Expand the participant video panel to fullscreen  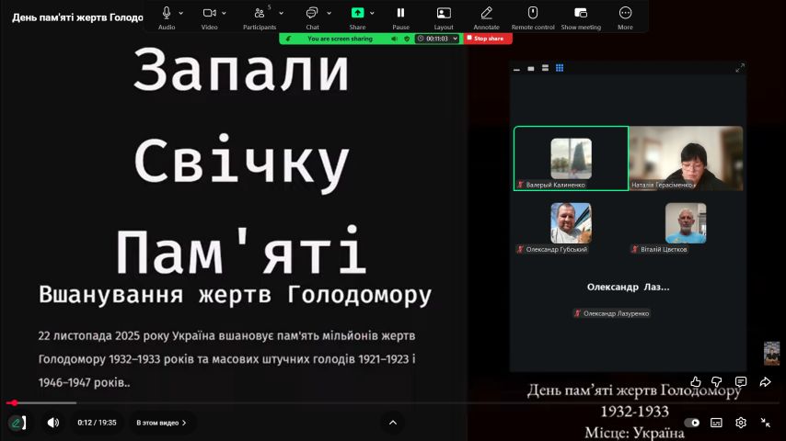point(739,68)
